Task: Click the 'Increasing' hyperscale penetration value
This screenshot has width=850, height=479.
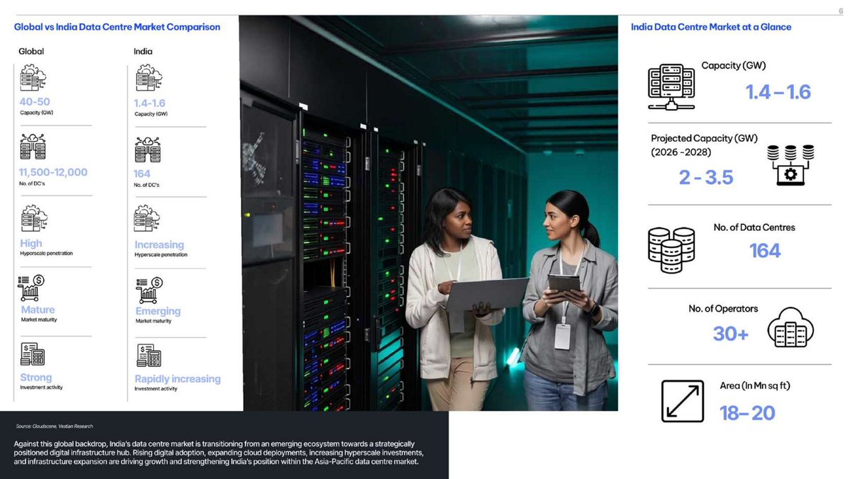Action: [x=160, y=245]
